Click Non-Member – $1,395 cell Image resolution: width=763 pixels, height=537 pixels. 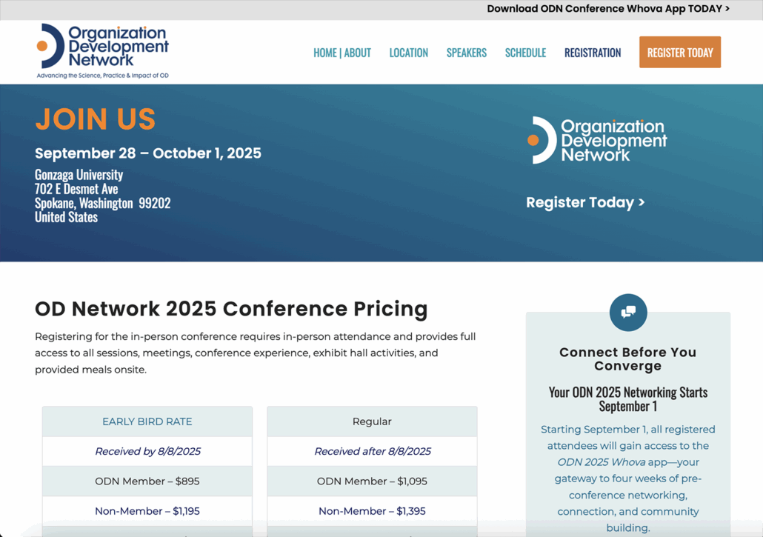click(373, 511)
